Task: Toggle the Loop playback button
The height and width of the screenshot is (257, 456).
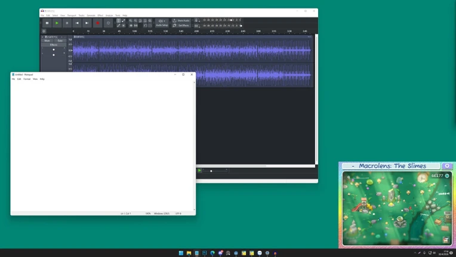Action: (x=108, y=23)
